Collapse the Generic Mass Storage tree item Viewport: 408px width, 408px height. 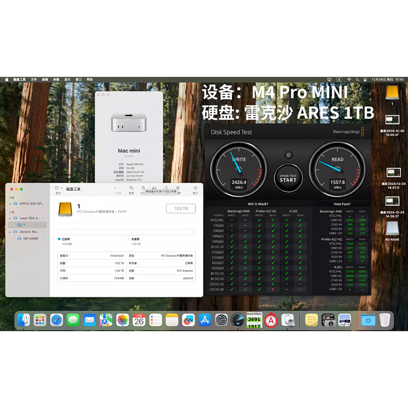point(10,232)
